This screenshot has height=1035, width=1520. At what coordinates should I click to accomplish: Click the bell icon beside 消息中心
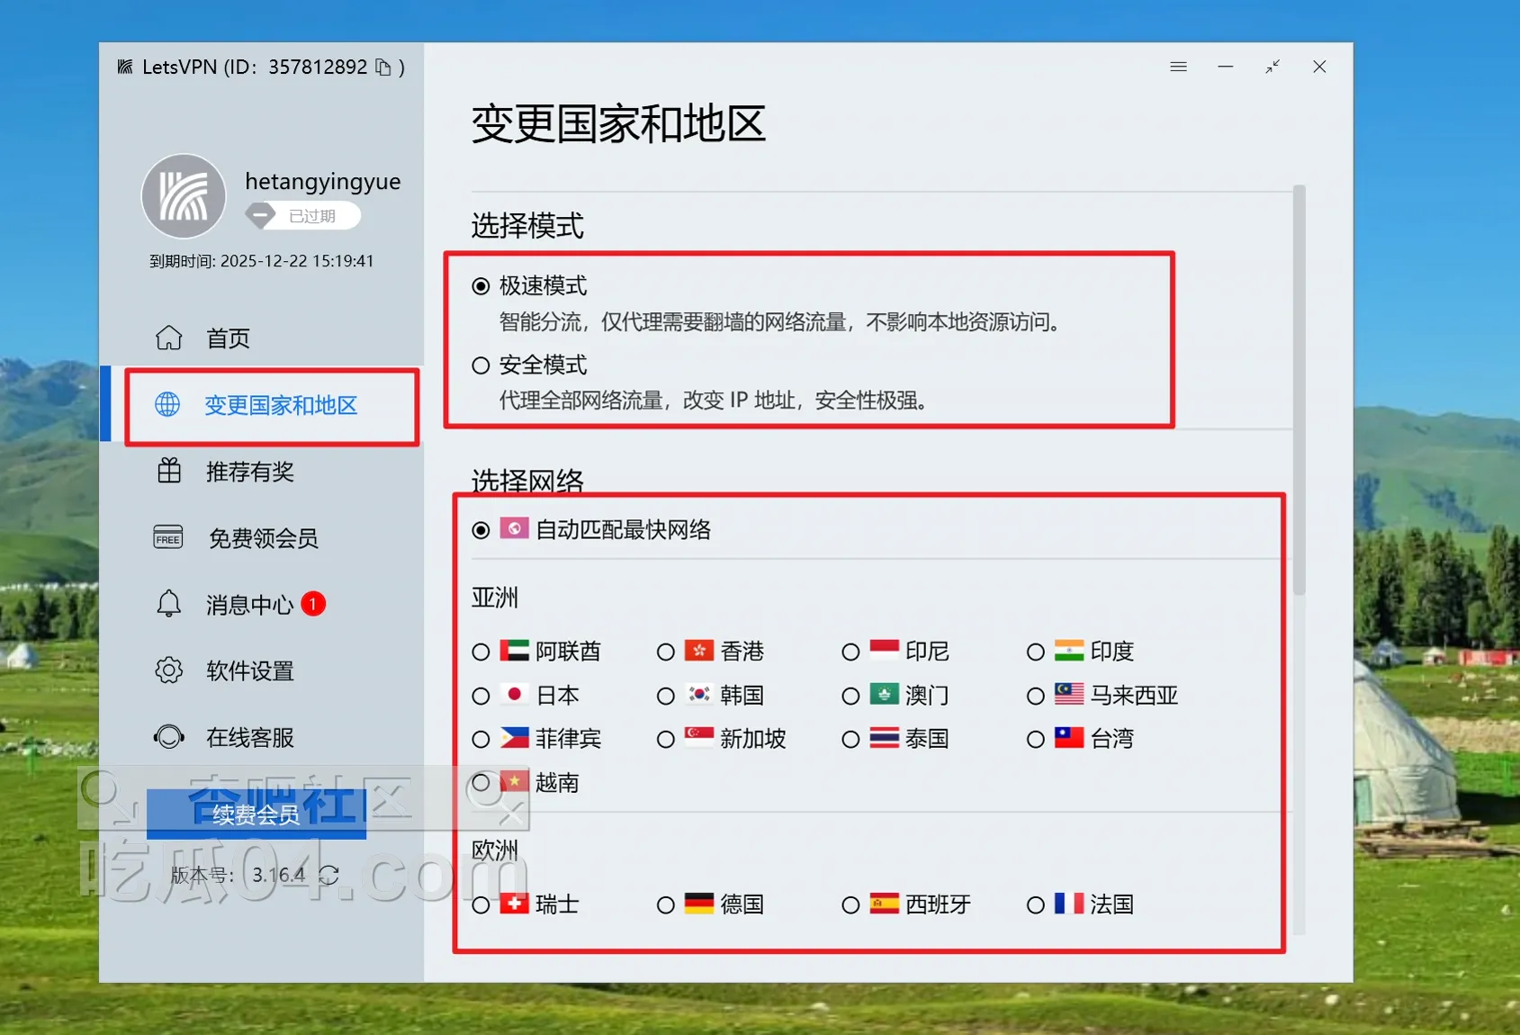point(168,603)
